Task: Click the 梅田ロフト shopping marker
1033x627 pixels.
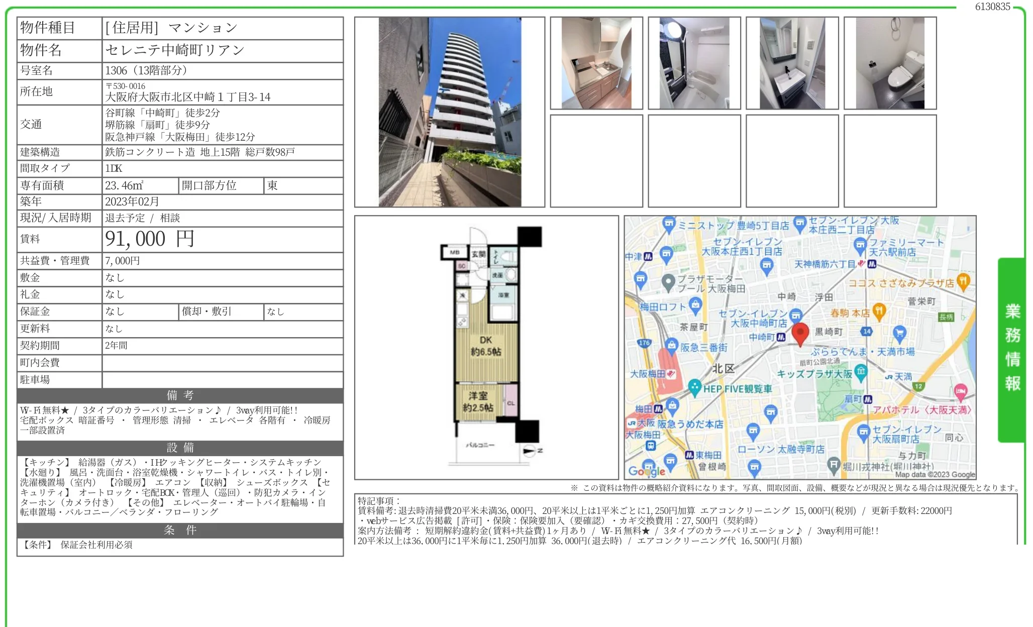Action: (x=695, y=304)
